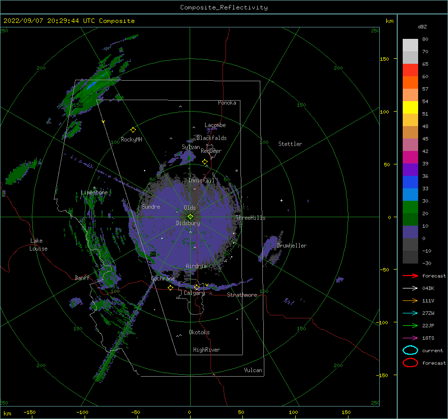Pick the yellow 51-54 dBZ color band
This screenshot has width=448, height=419.
410,107
